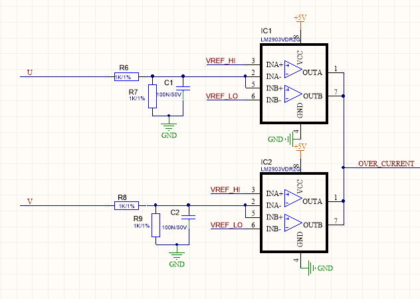The height and width of the screenshot is (299, 420).
Task: Select VREF_HI net label at IC1
Action: coord(221,60)
